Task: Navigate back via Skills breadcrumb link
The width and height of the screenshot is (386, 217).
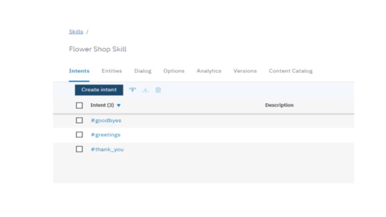Action: click(76, 32)
